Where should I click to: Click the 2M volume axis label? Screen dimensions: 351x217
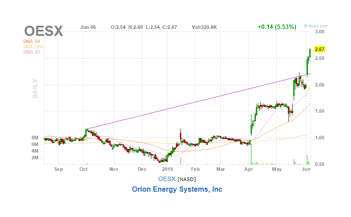pyautogui.click(x=35, y=158)
